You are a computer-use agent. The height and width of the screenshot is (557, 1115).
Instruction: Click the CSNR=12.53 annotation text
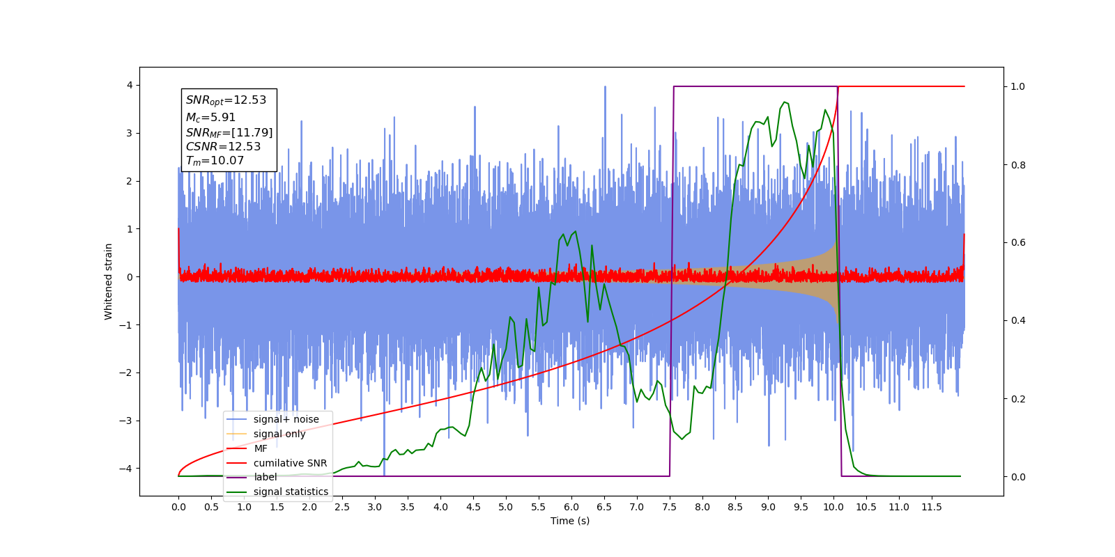pos(223,146)
